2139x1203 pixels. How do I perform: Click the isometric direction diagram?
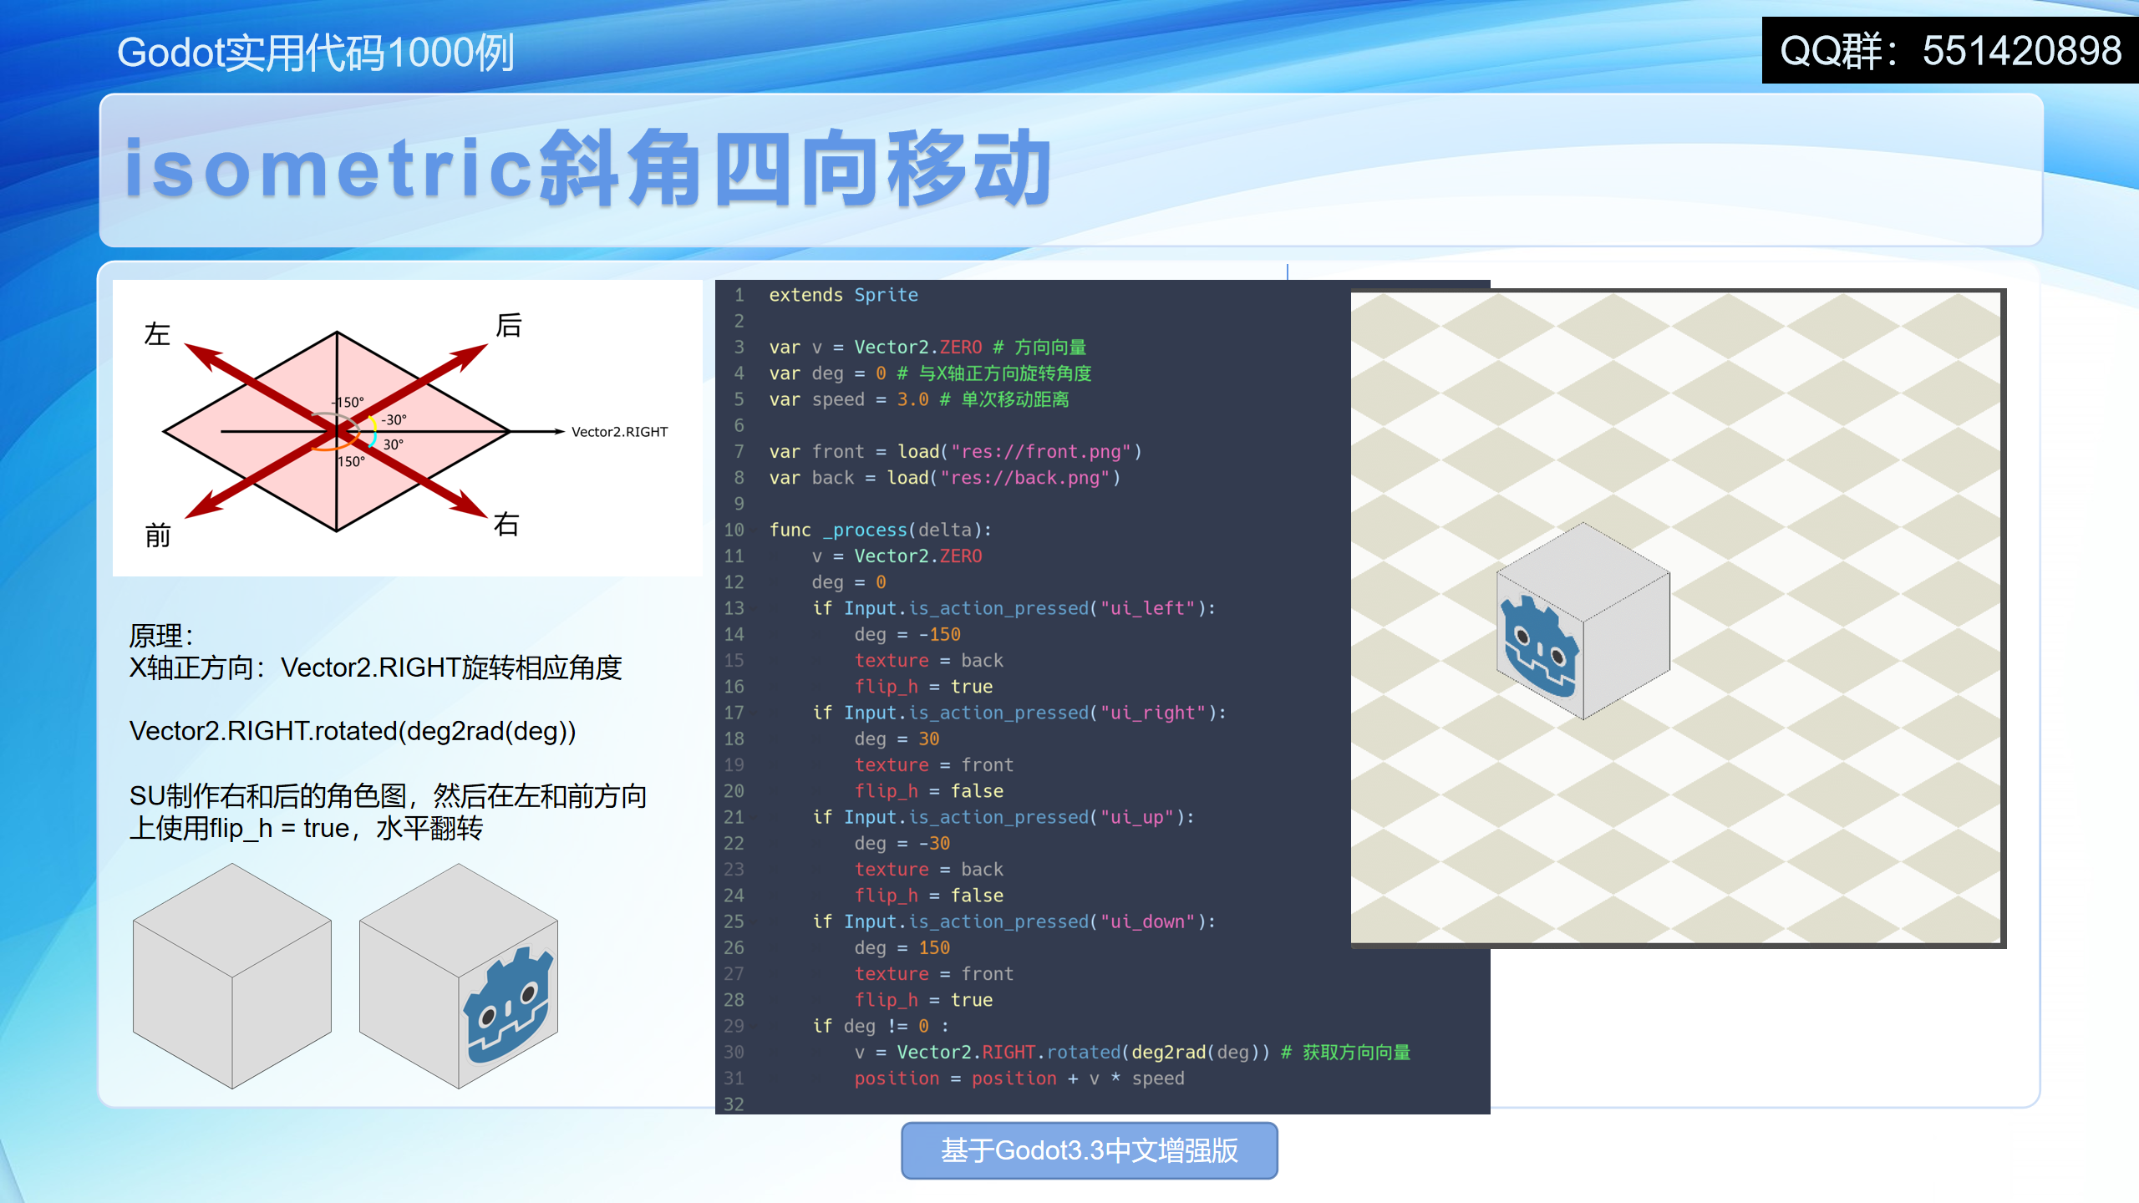point(407,428)
